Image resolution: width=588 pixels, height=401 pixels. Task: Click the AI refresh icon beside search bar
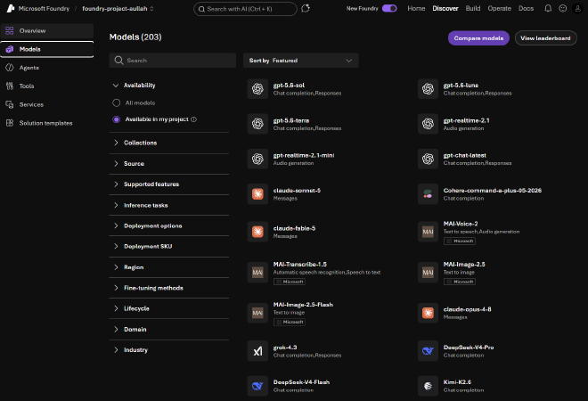pyautogui.click(x=306, y=8)
